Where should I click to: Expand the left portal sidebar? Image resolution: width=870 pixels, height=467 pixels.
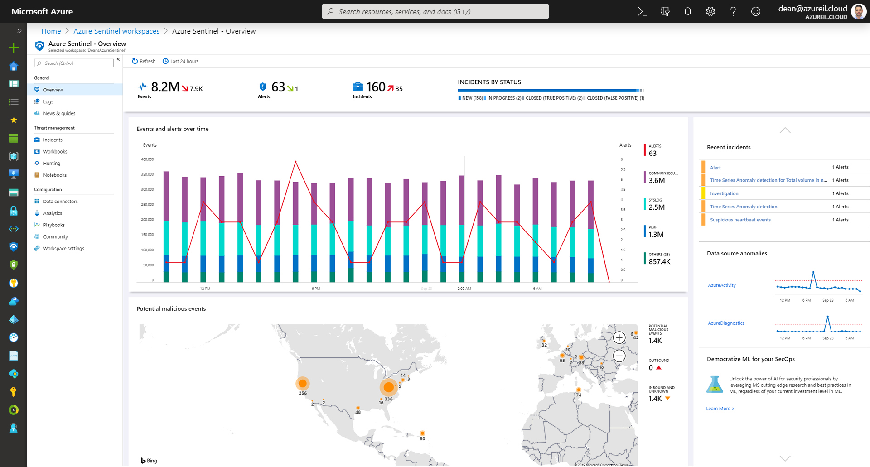coord(19,31)
